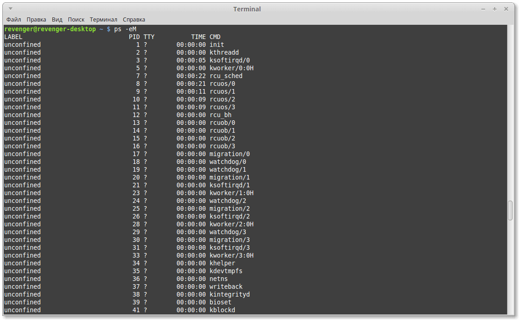The image size is (519, 320).
Task: Click the 'watchdog/1' process name
Action: coord(228,169)
